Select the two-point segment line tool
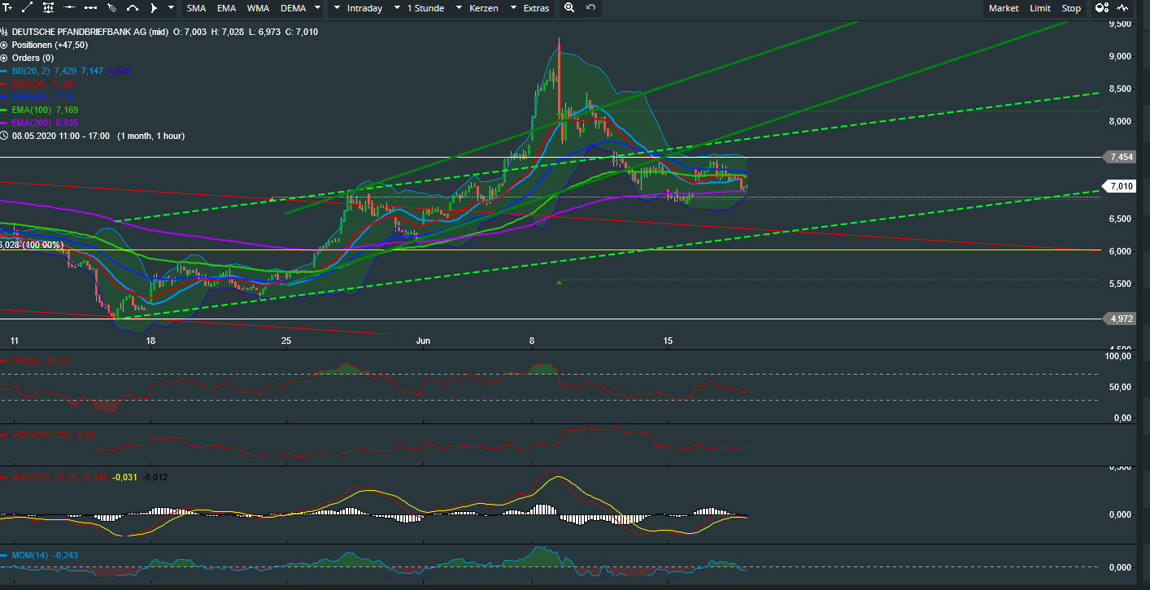 point(90,8)
